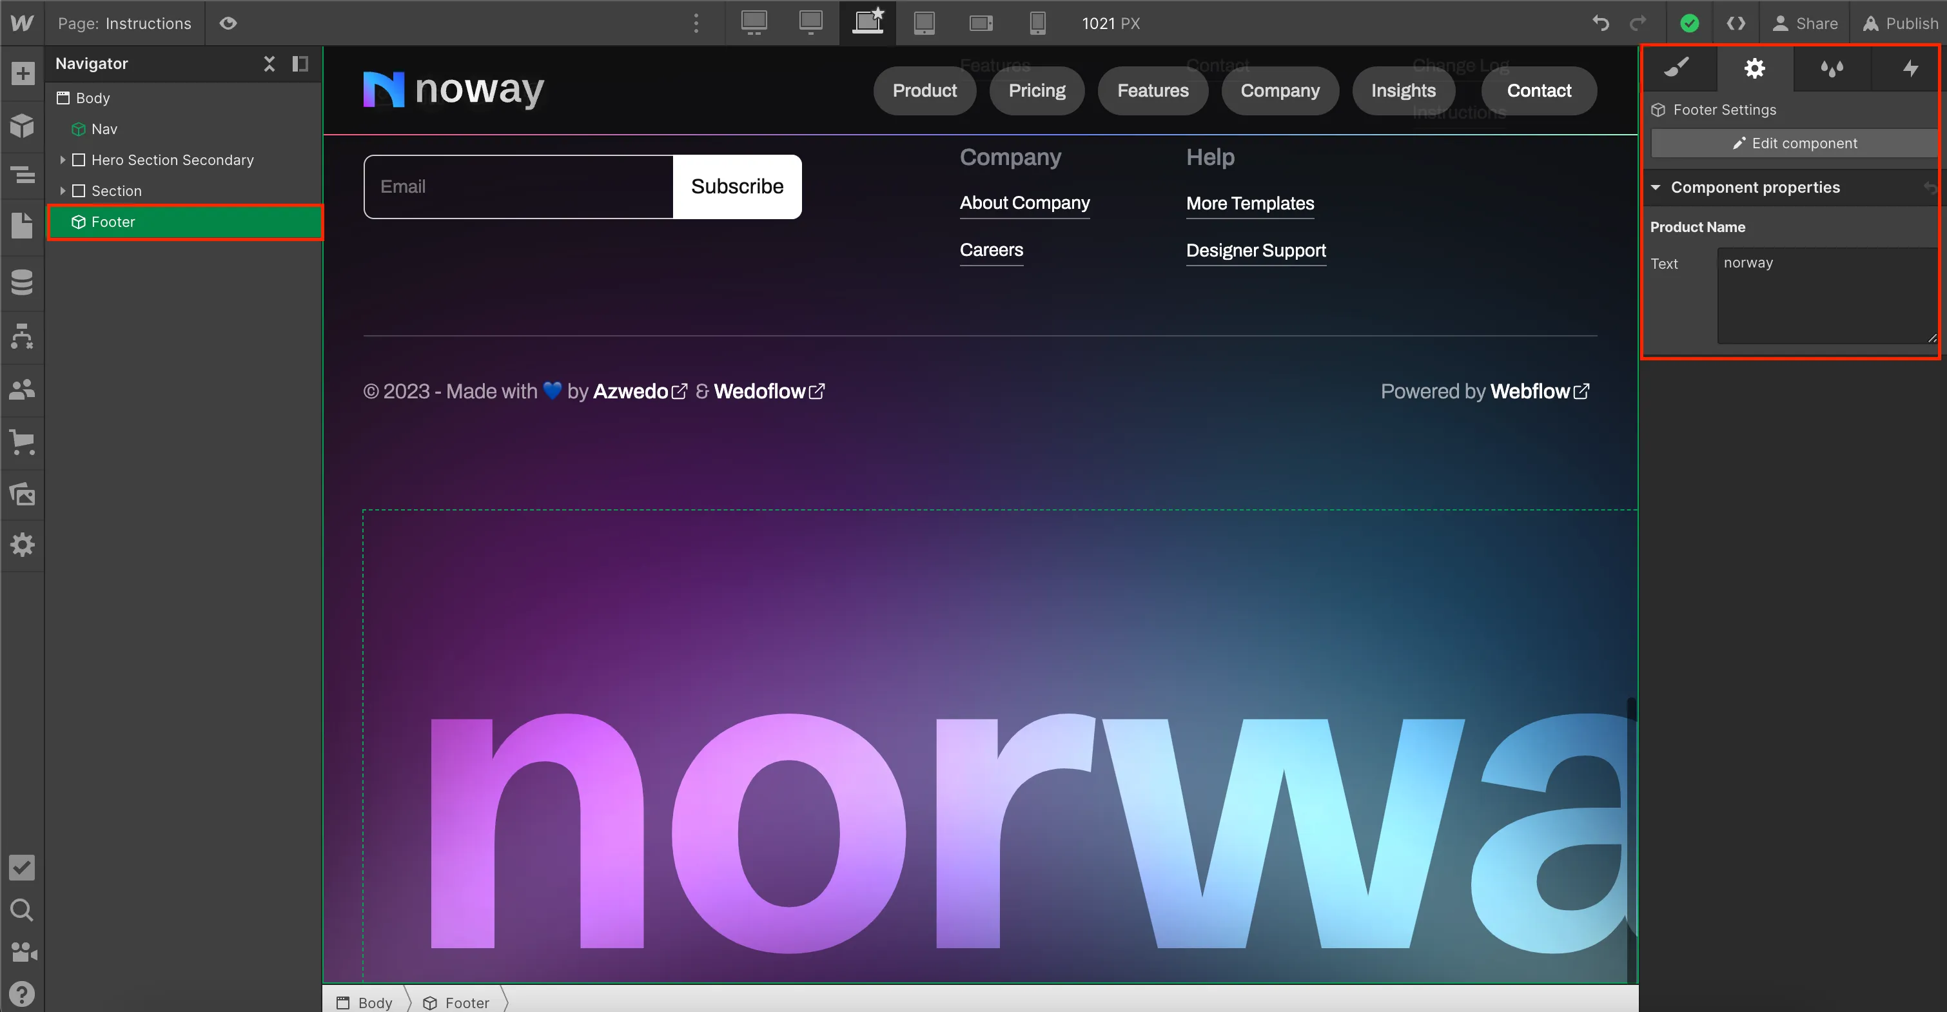The image size is (1947, 1012).
Task: Open the Navigator layers panel icon
Action: (x=22, y=175)
